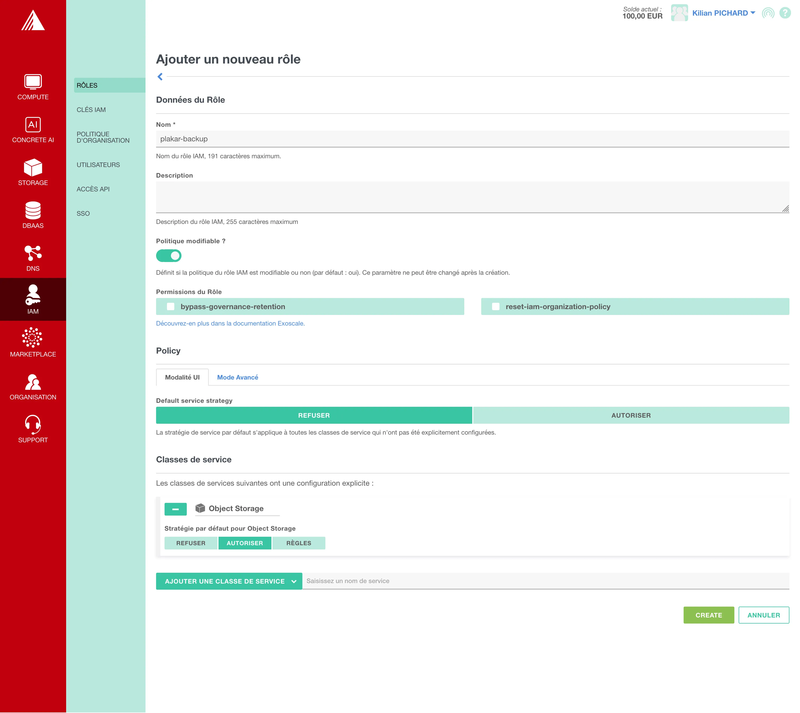Screen dimensions: 800x713
Task: Go back using the left chevron
Action: point(160,77)
